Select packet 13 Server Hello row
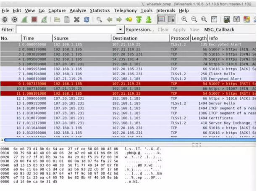Image resolution: width=257 pixels, height=191 pixels. tap(128, 103)
